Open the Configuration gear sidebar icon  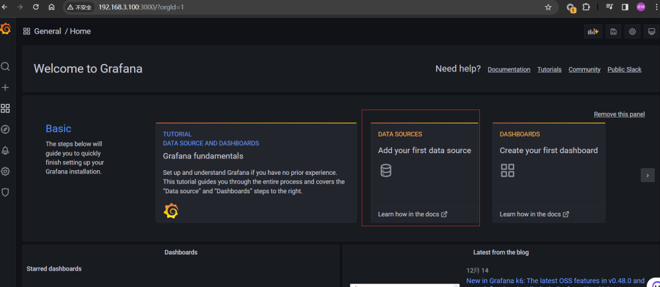5,172
